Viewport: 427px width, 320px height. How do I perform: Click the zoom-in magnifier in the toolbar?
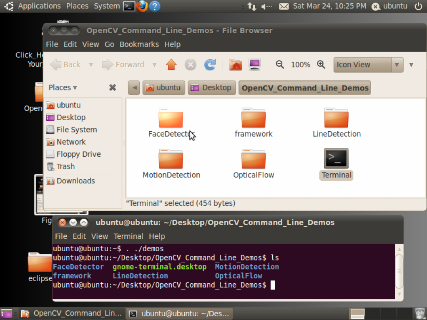click(x=321, y=65)
